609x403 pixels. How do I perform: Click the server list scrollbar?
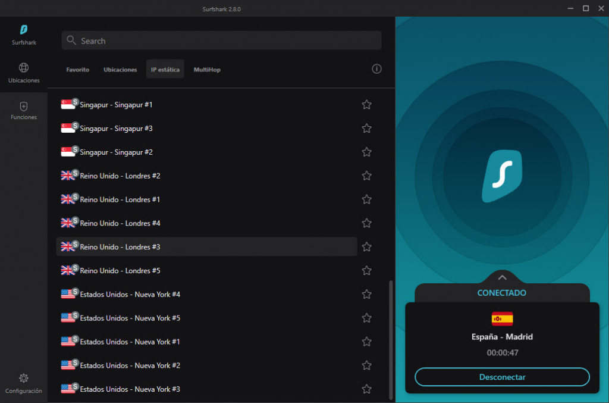(391, 340)
